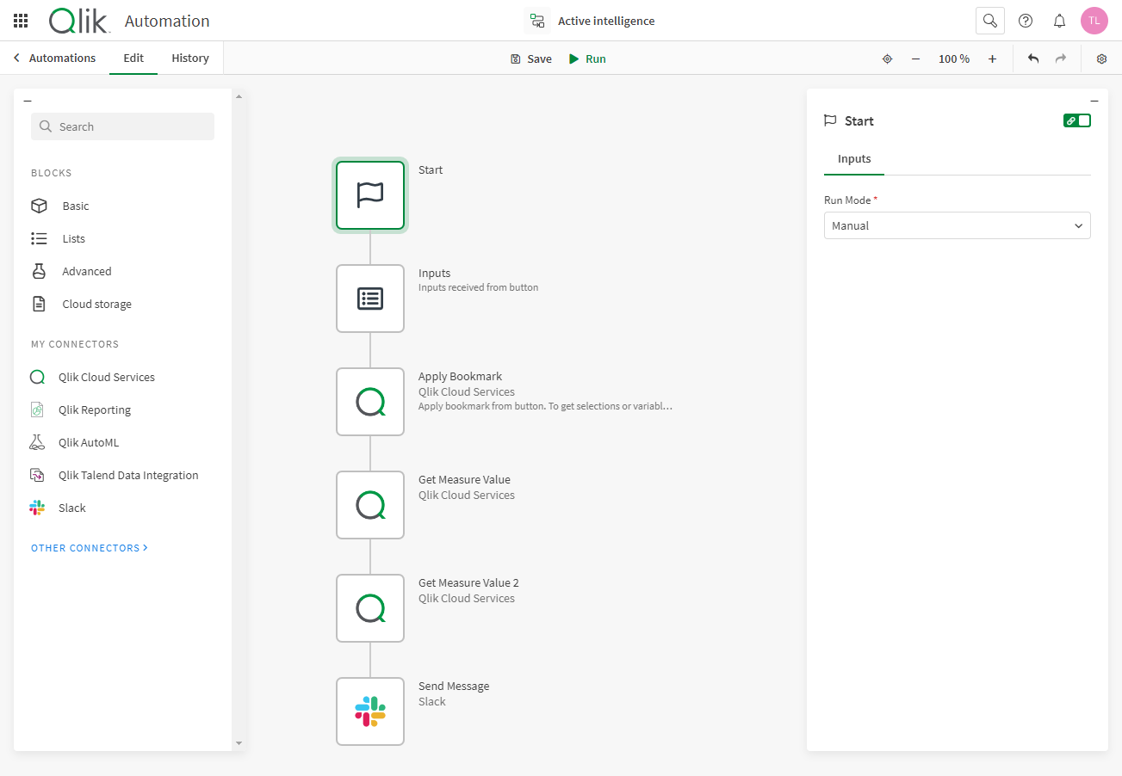Undo the last change
The image size is (1122, 776).
pos(1033,59)
